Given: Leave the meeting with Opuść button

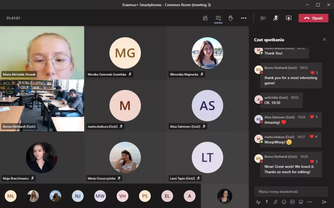Looking at the screenshot, I should (313, 18).
